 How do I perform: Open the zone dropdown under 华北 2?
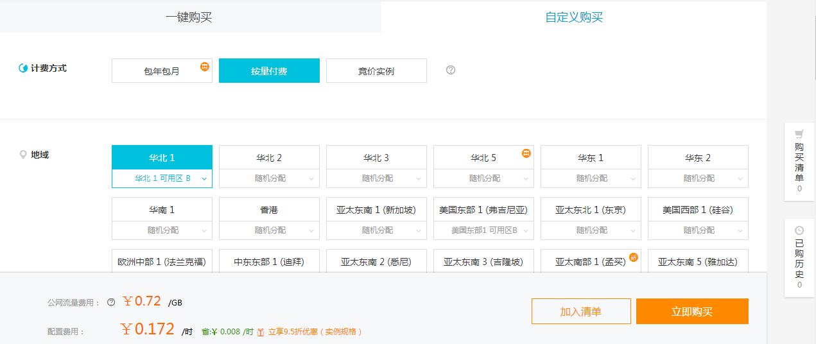[x=269, y=178]
